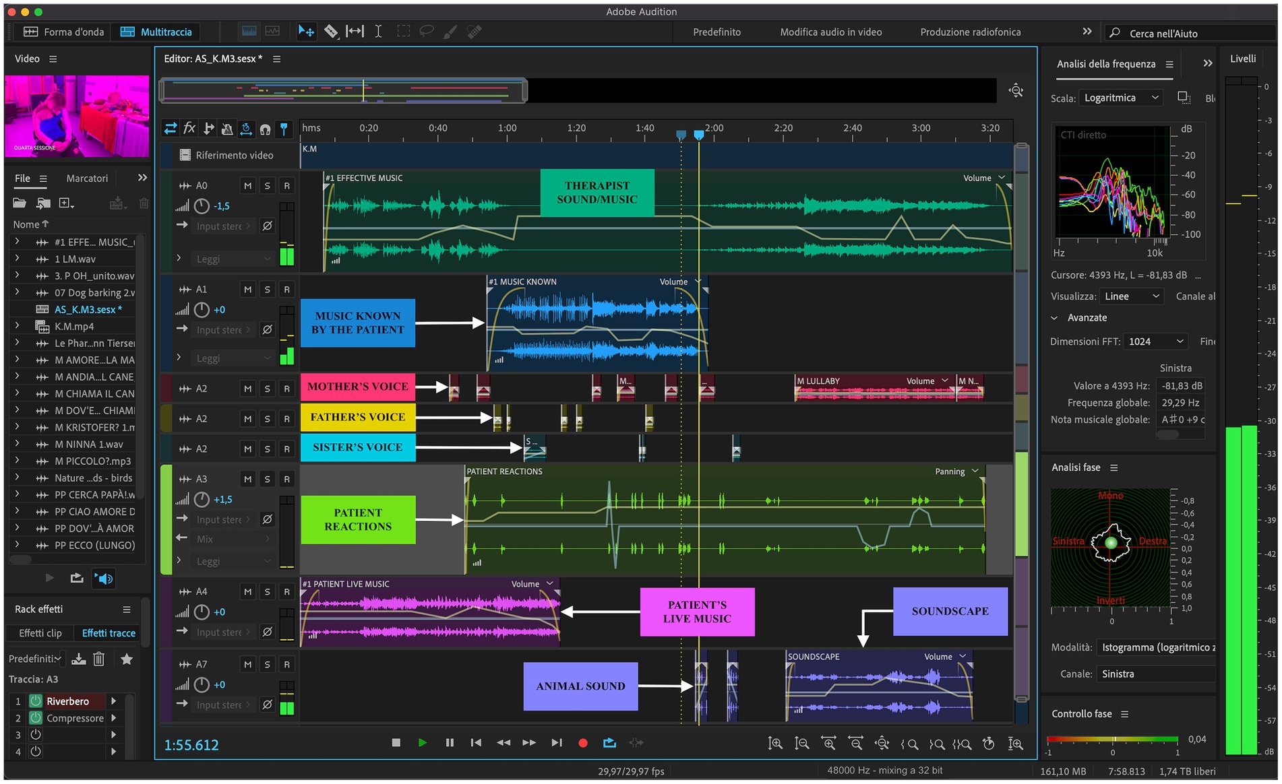Click the red Record button
Screen dimensions: 1282x784
click(583, 742)
